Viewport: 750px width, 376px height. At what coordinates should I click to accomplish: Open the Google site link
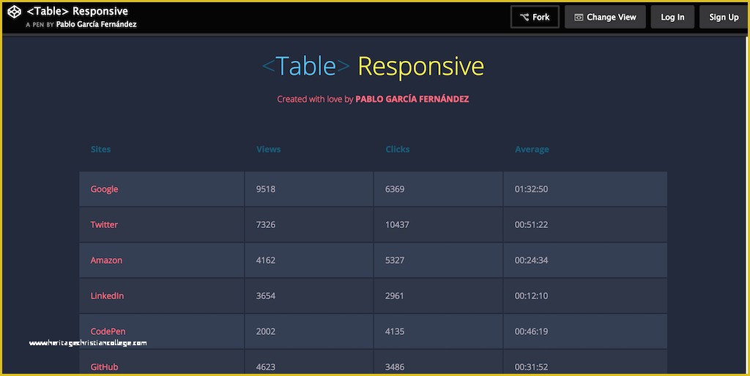(x=104, y=189)
